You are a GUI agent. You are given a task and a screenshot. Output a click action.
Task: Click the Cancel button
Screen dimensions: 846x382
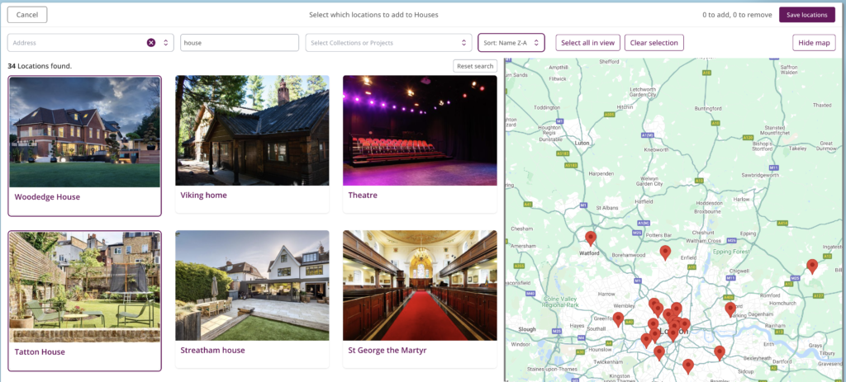(x=27, y=15)
